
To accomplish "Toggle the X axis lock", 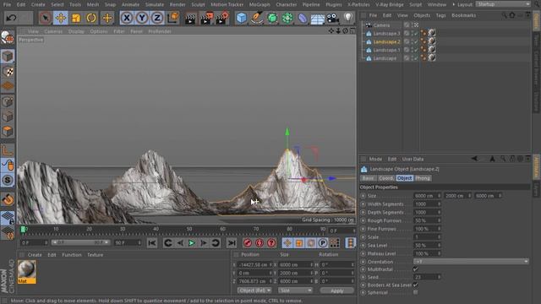I will (x=127, y=18).
